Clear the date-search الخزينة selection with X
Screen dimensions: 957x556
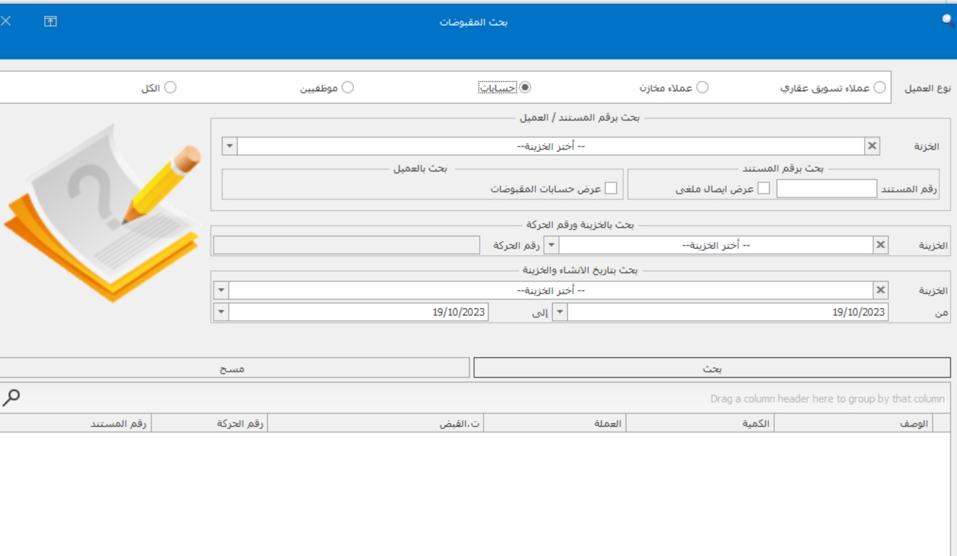(x=880, y=290)
